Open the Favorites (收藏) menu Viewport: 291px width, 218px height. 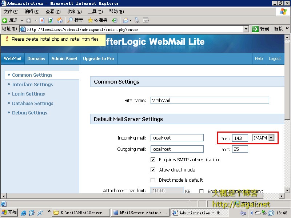point(74,12)
